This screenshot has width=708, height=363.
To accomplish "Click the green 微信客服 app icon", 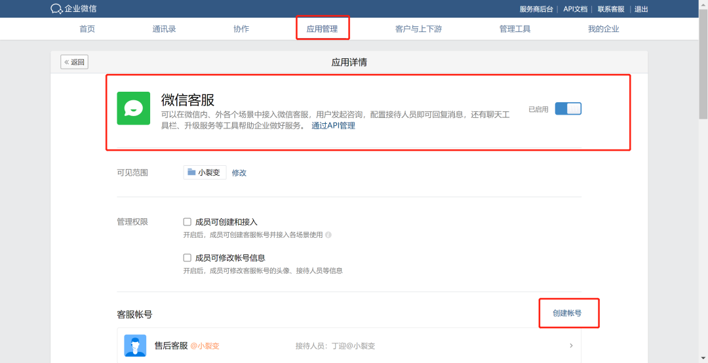I will click(133, 108).
